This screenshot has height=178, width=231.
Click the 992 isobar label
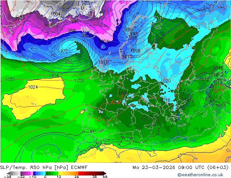(86, 36)
